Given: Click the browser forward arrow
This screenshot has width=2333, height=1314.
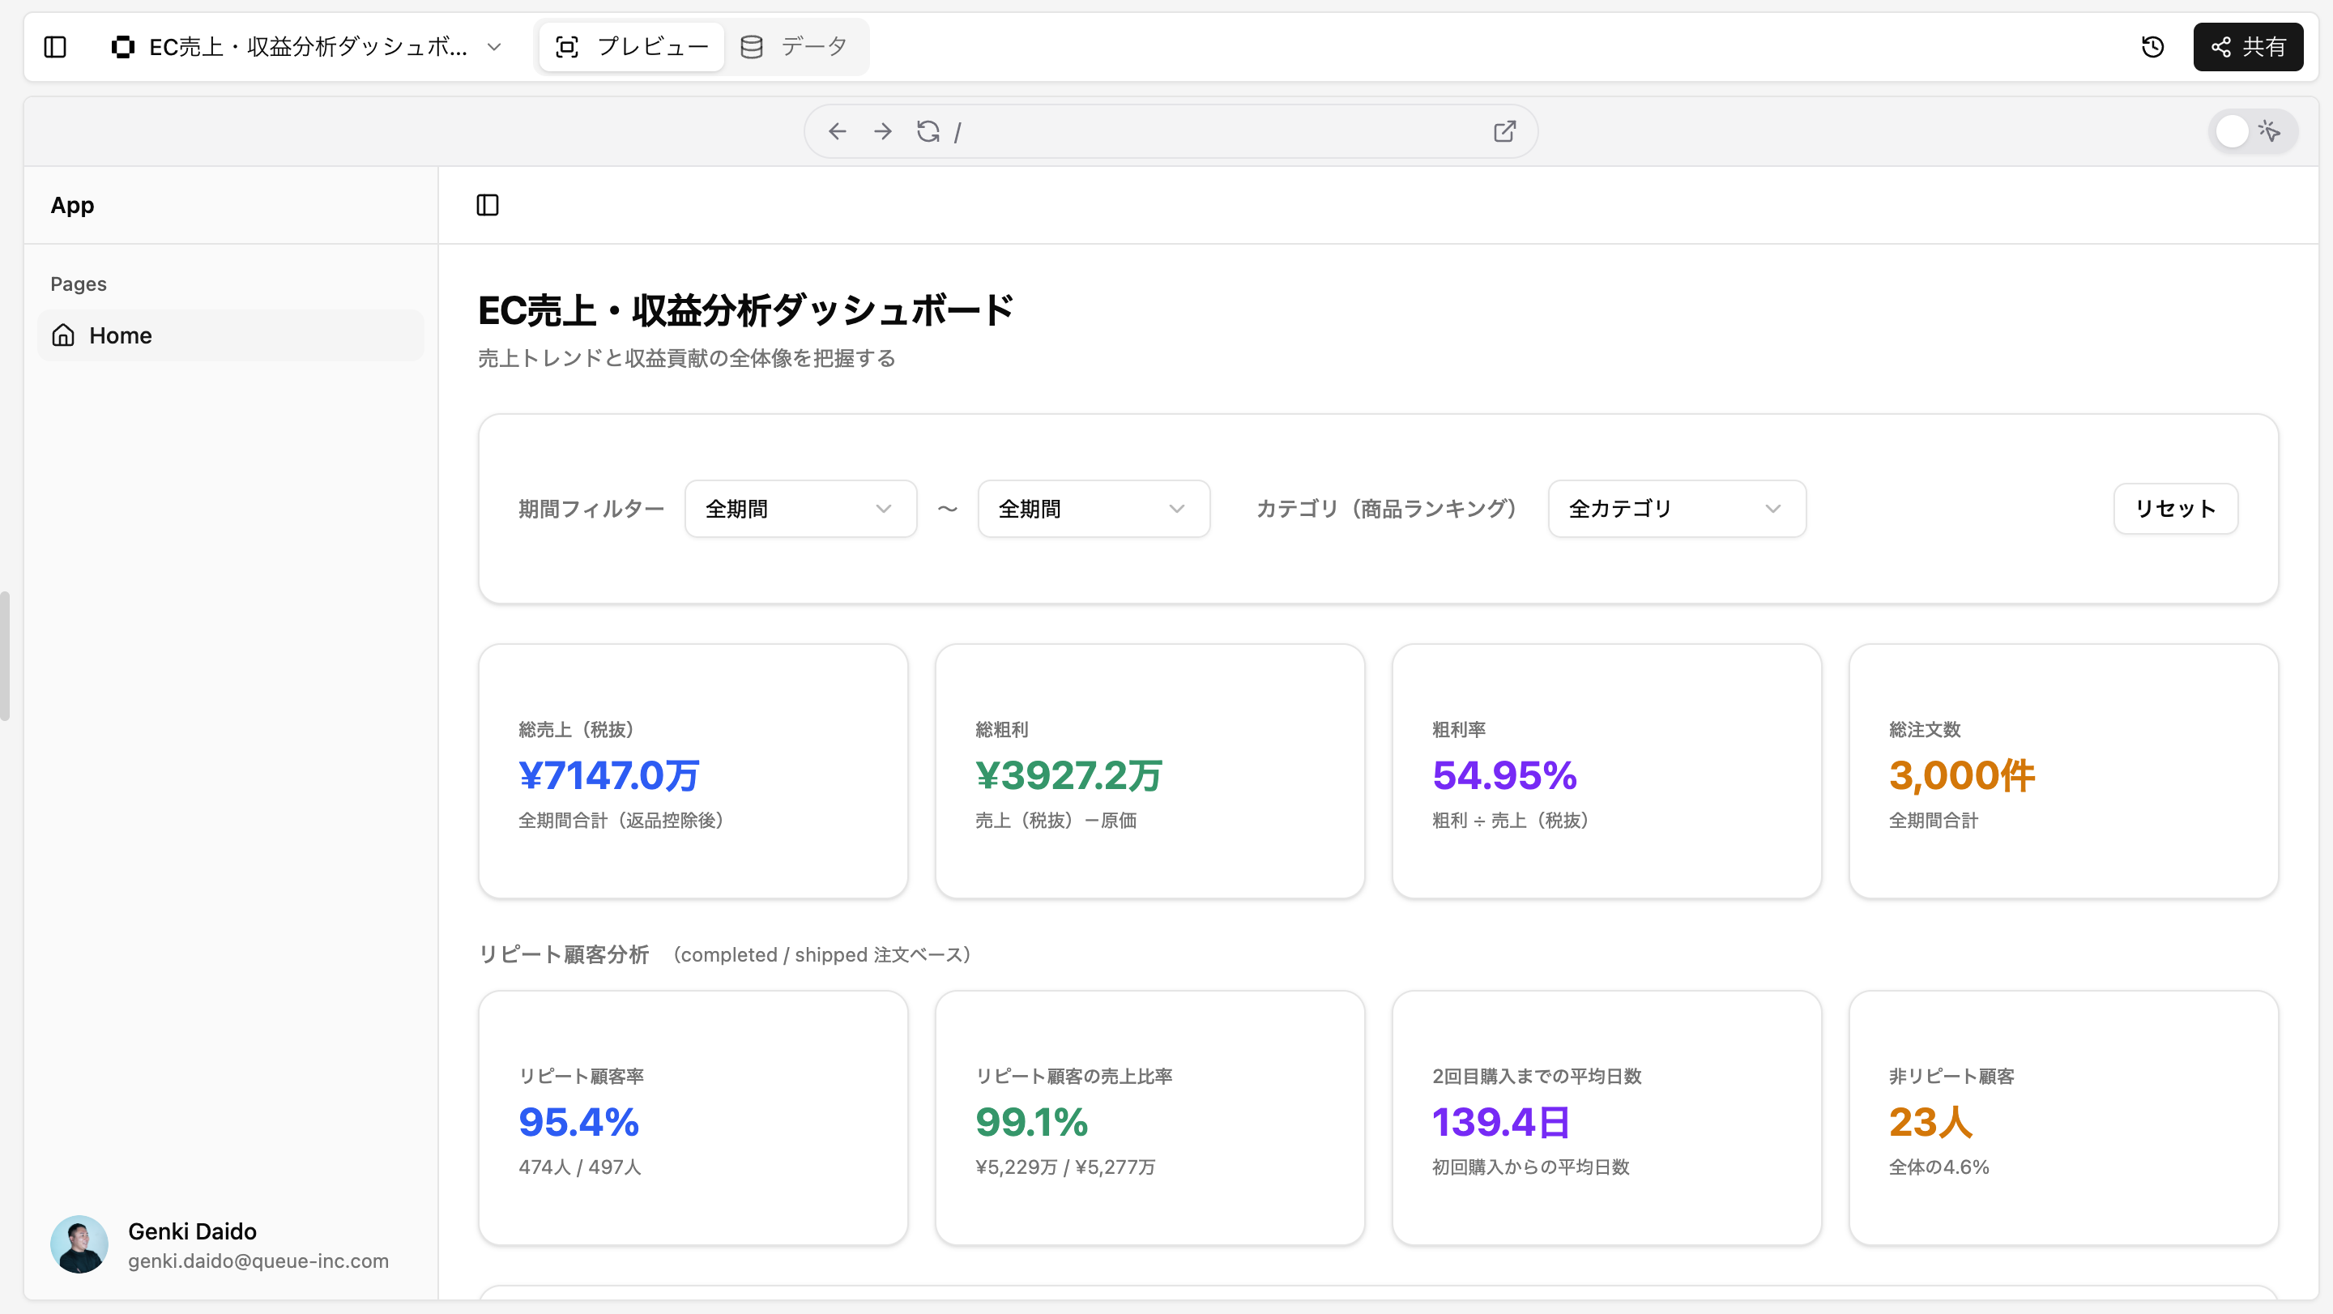Looking at the screenshot, I should point(882,132).
